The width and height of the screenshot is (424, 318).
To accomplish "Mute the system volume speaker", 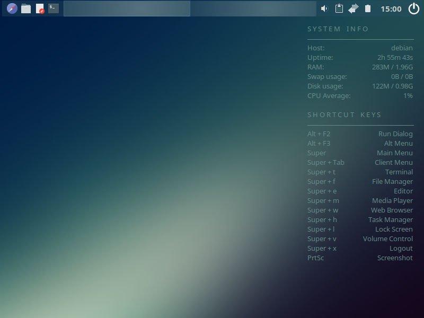I will click(x=324, y=8).
